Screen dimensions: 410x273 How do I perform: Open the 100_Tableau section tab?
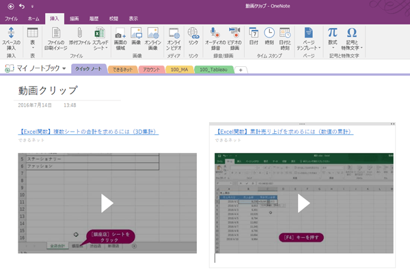pyautogui.click(x=214, y=70)
